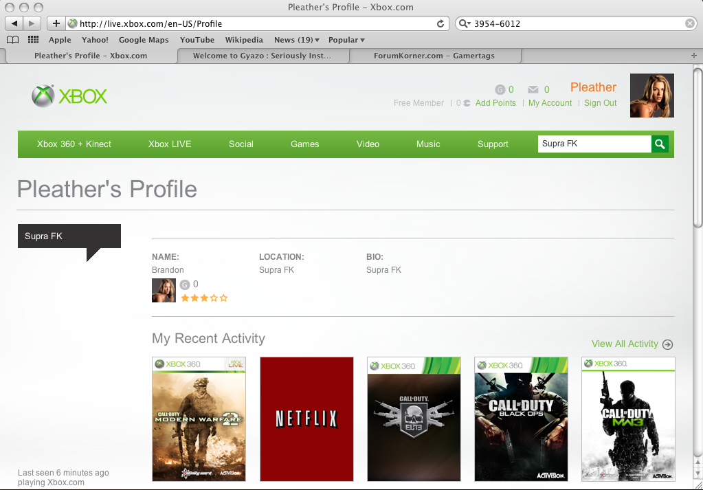Open the Social menu
This screenshot has width=703, height=490.
pos(241,144)
